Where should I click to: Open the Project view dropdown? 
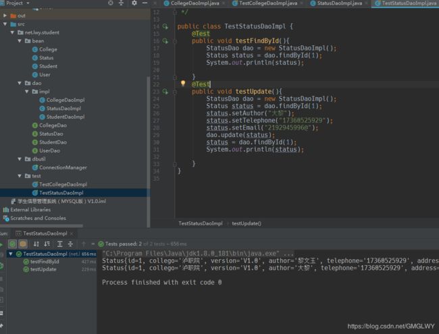(x=28, y=3)
